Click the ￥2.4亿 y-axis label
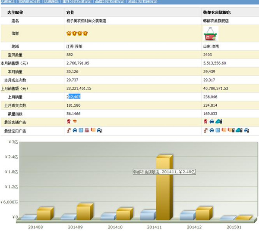The height and width of the screenshot is (231, 259). (11, 157)
